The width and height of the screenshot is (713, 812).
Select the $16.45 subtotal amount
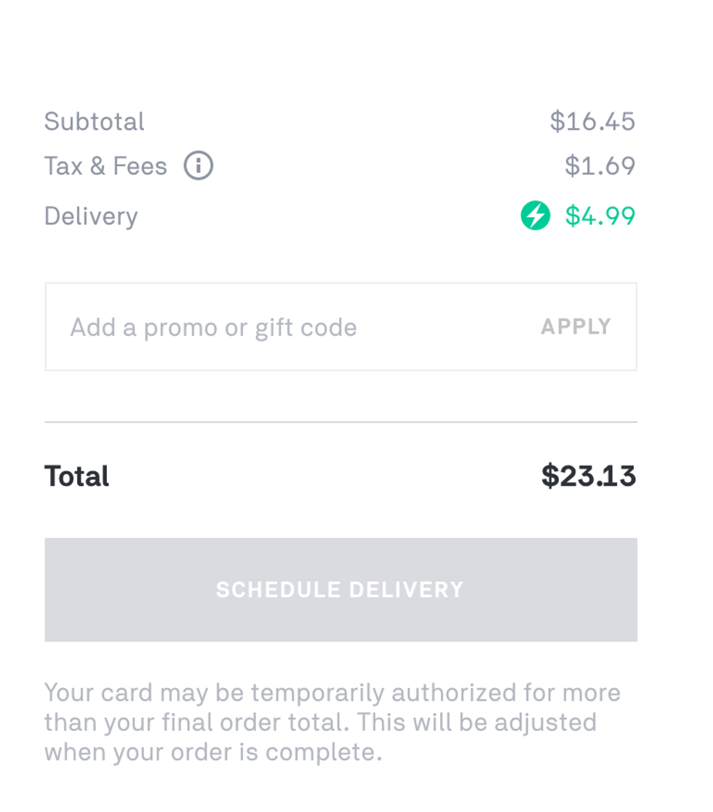[x=592, y=122]
